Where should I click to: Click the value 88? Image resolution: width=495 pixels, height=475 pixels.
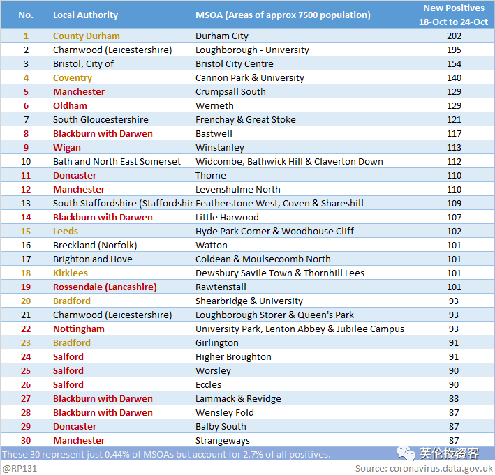point(453,398)
